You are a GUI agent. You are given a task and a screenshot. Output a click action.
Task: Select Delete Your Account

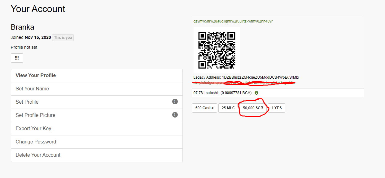point(97,155)
